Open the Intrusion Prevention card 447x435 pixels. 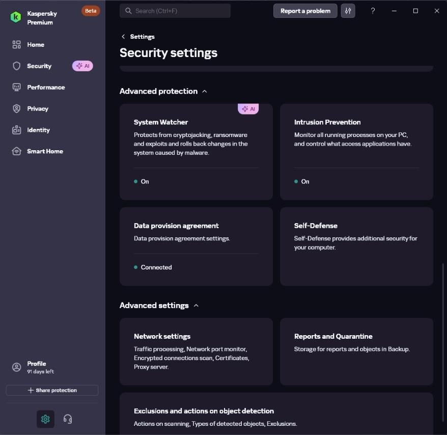coord(356,152)
